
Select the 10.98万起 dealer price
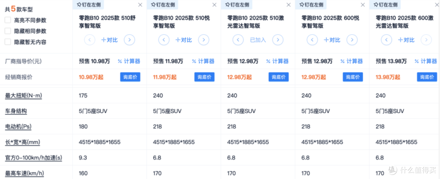(x=90, y=77)
